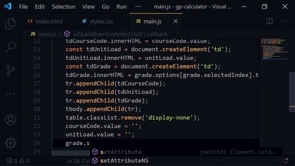
Task: Choose setAttribute from the suggestion list
Action: click(186, 152)
